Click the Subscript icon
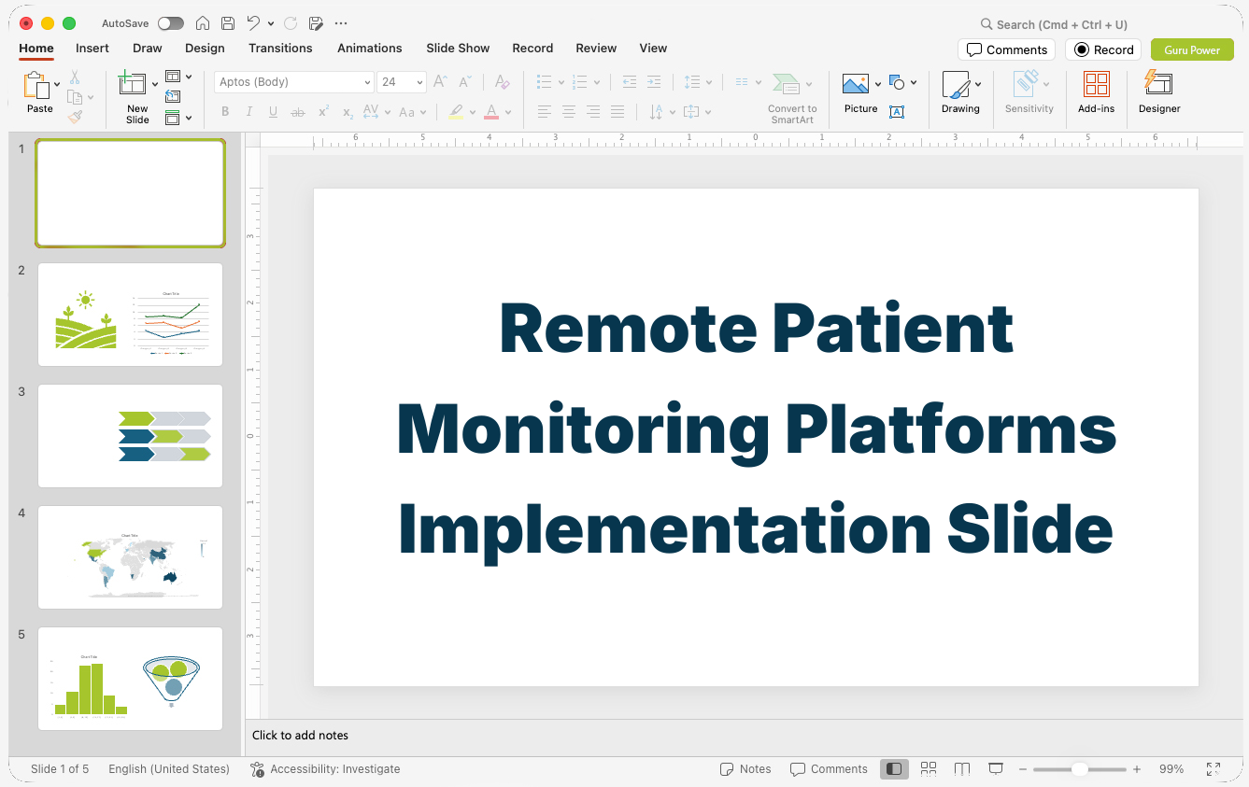The image size is (1249, 787). tap(348, 112)
